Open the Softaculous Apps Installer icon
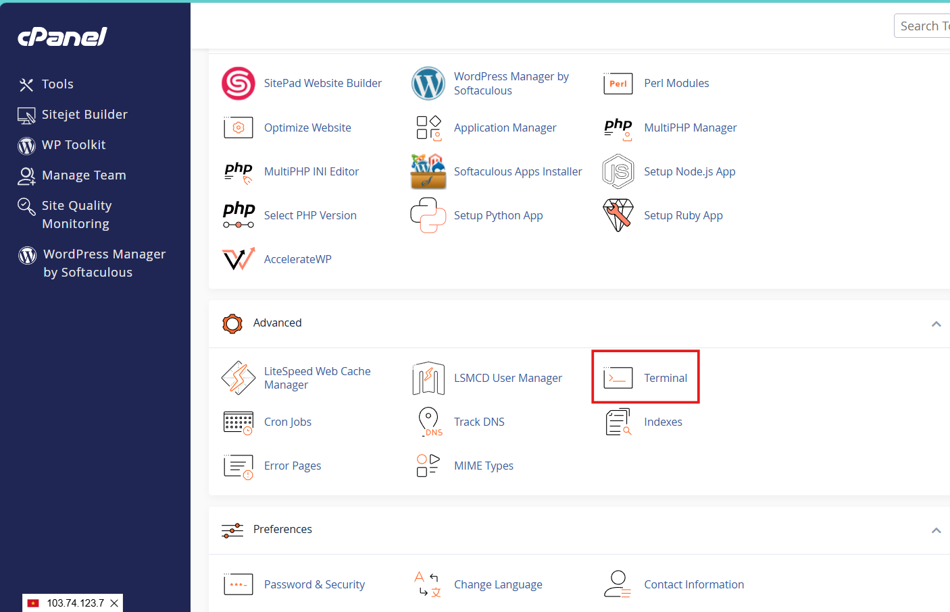 428,171
